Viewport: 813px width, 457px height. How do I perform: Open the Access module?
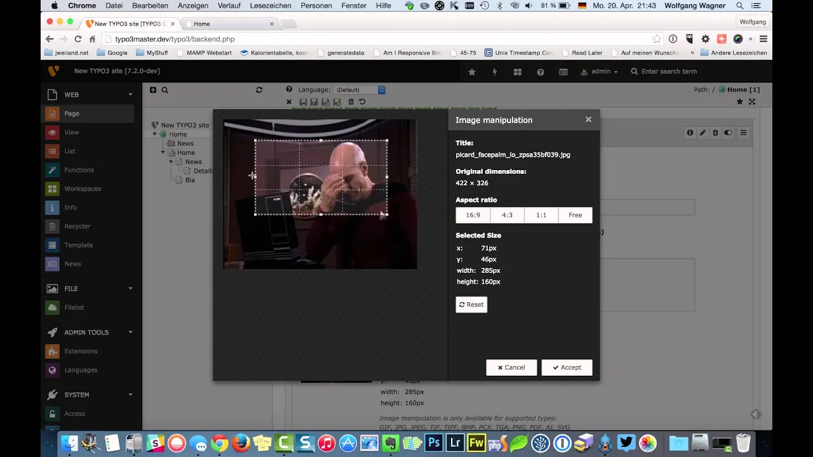tap(89, 414)
